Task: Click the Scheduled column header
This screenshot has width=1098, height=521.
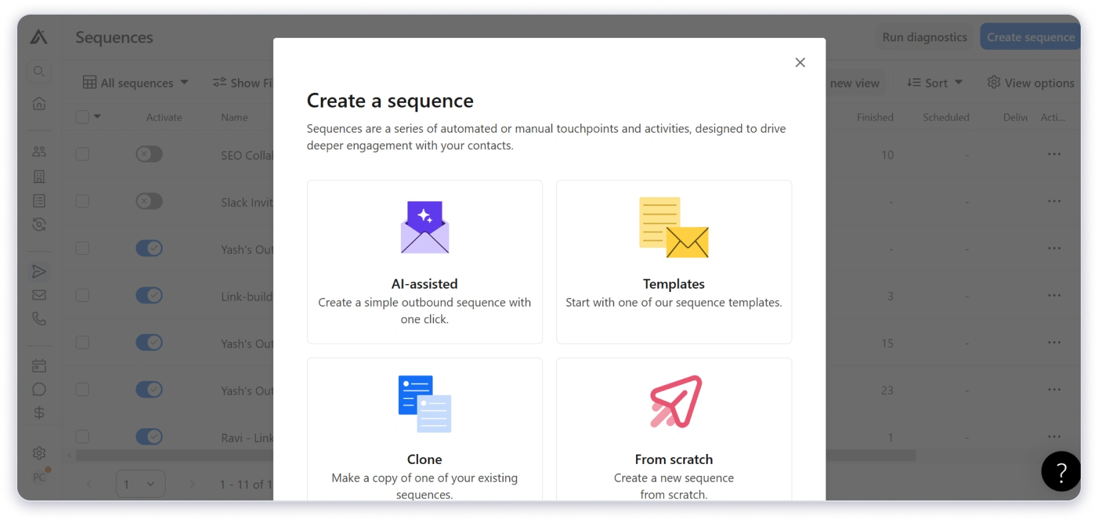Action: (946, 117)
